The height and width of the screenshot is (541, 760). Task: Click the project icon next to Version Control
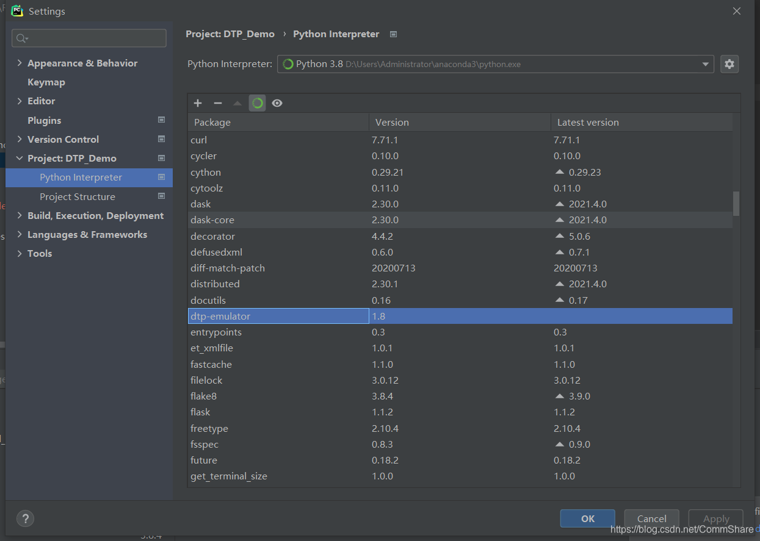click(x=162, y=139)
